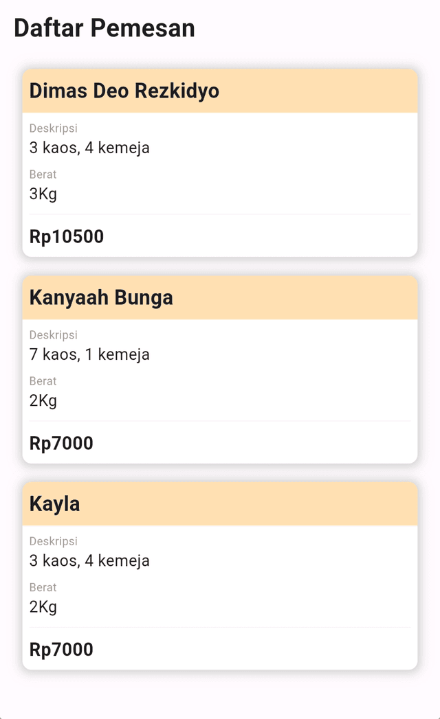Click '7 kaos, 1 kemeja' description text
This screenshot has width=440, height=719.
89,354
